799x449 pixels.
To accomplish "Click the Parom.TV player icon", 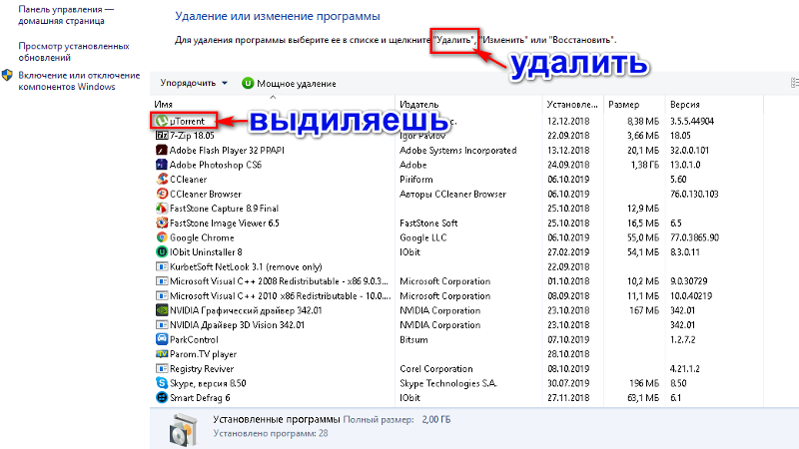I will (162, 354).
